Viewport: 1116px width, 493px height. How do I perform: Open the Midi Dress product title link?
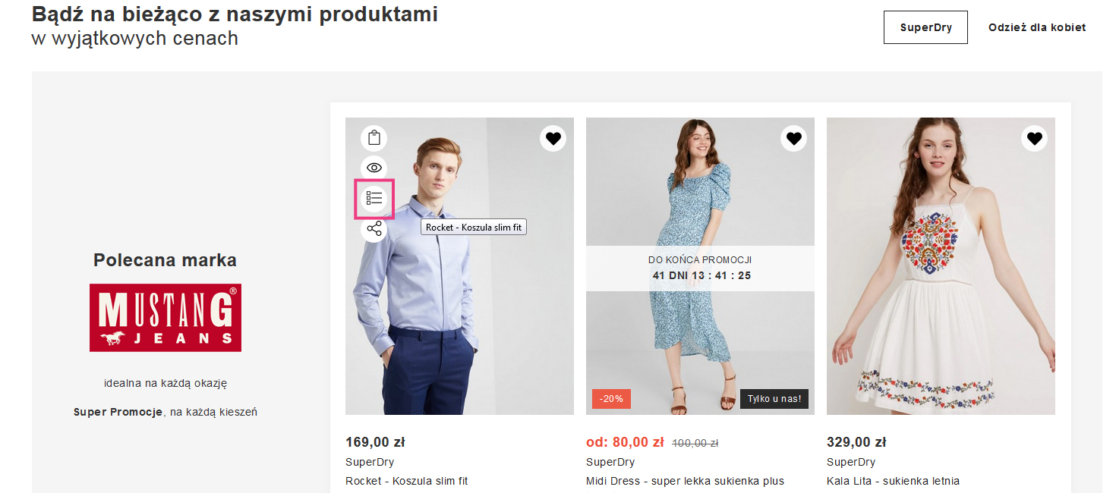684,481
